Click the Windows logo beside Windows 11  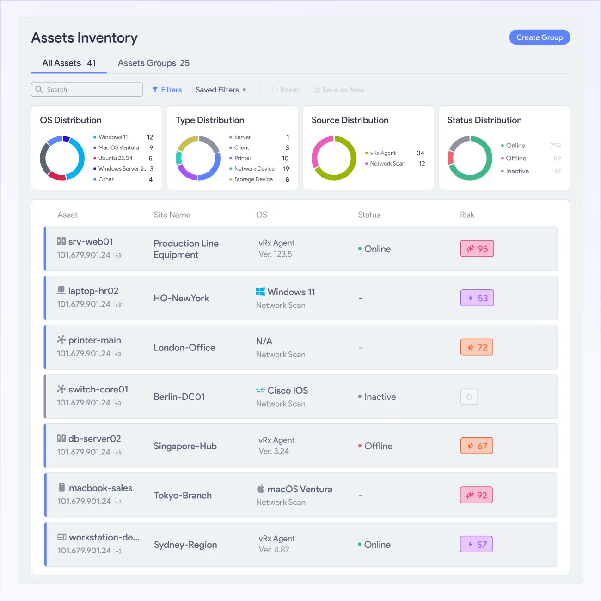tap(260, 292)
